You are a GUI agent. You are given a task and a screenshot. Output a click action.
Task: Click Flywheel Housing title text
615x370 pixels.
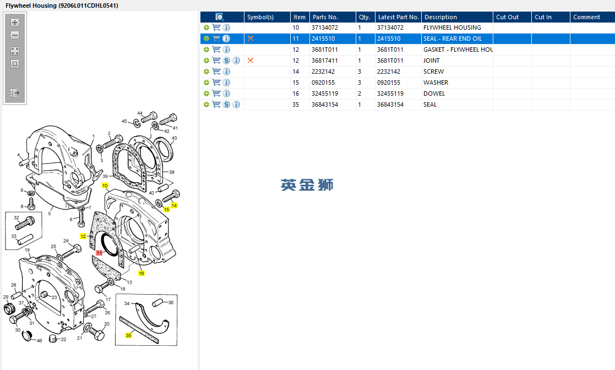[62, 5]
